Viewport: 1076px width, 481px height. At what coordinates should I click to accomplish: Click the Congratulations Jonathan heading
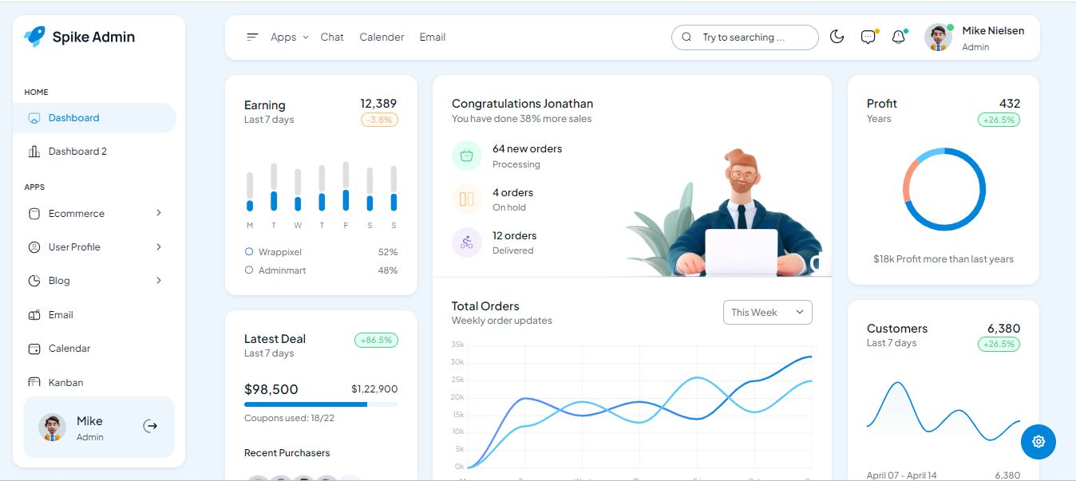pos(522,104)
